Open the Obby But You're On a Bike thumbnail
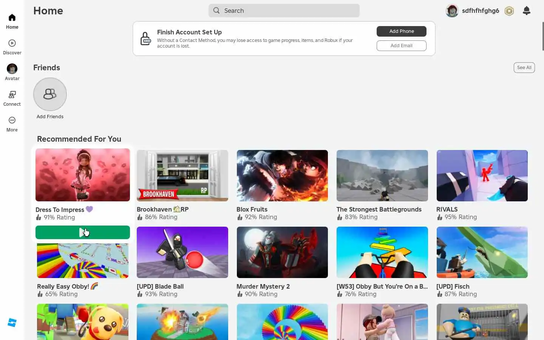 click(382, 252)
